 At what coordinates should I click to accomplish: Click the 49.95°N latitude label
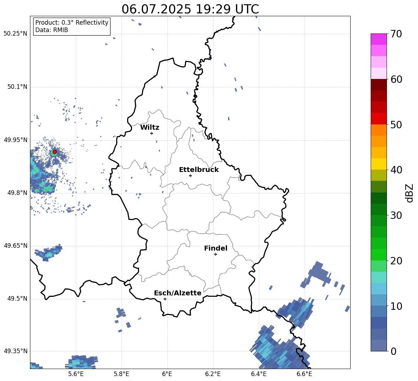[x=16, y=140]
